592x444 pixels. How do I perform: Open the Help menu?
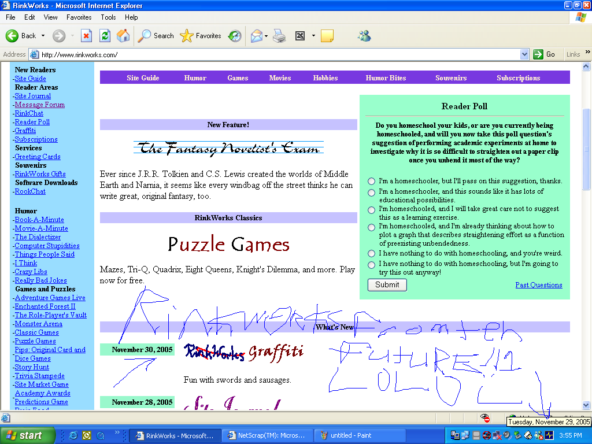(x=131, y=17)
